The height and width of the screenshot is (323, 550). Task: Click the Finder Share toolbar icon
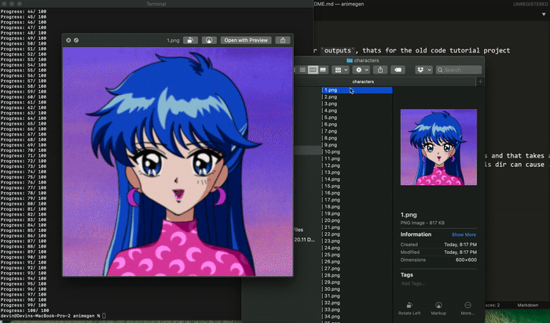point(380,70)
